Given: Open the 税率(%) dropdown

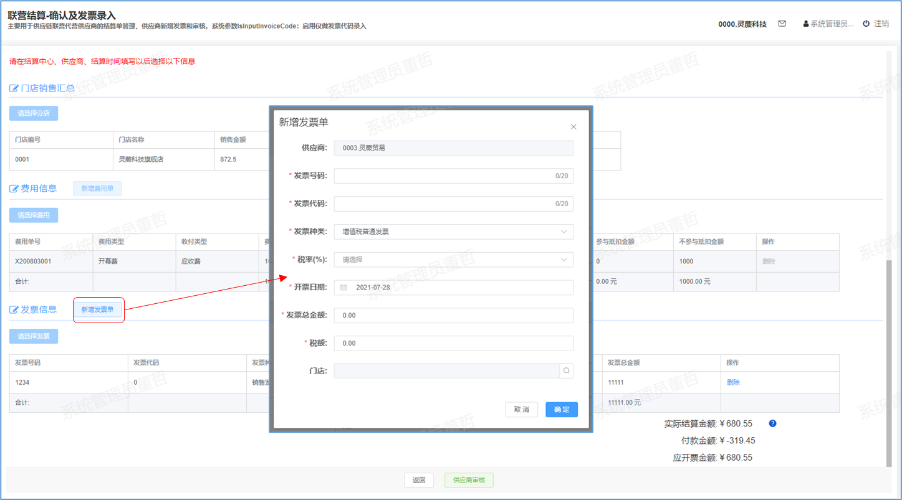Looking at the screenshot, I should 453,260.
